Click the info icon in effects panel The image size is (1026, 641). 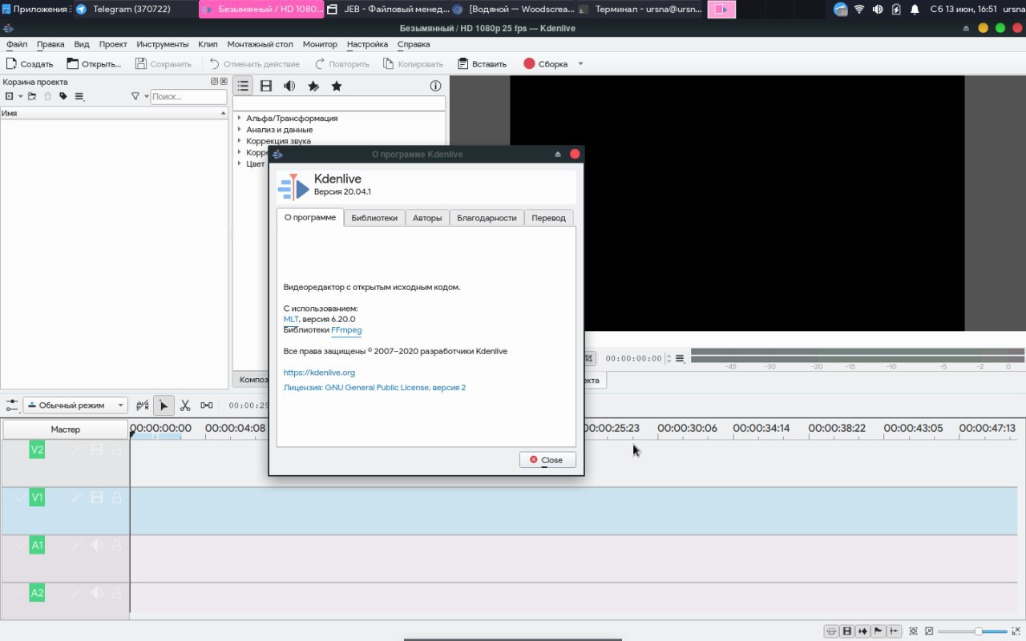(436, 86)
